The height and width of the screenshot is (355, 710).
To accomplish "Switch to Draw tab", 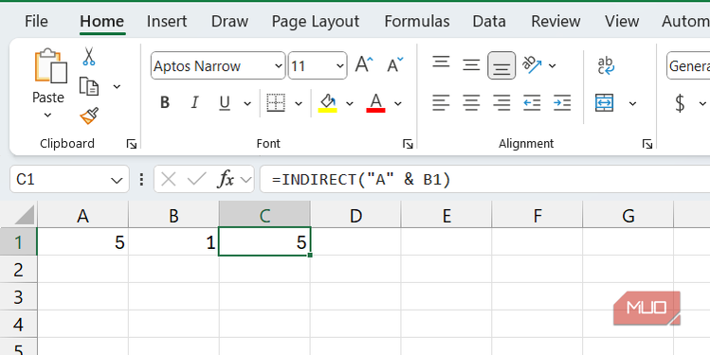I will [x=229, y=21].
